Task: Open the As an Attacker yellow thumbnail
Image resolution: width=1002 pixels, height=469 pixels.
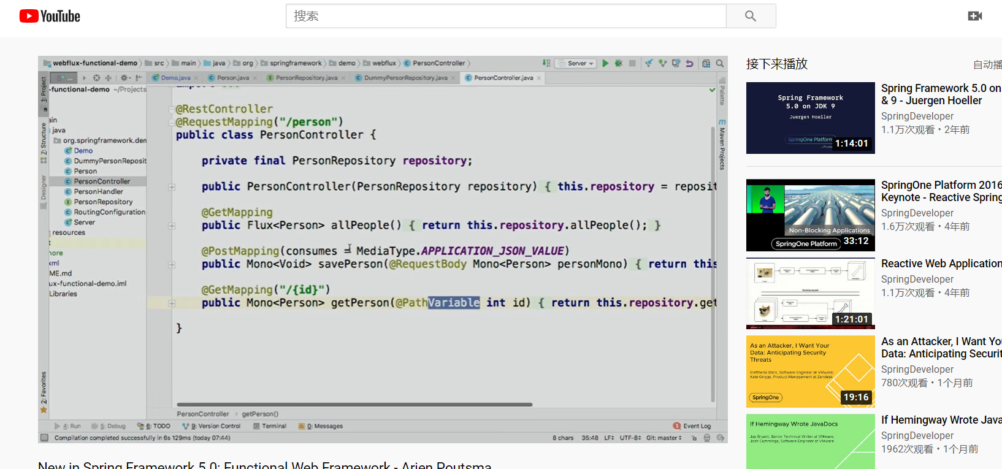Action: click(811, 372)
